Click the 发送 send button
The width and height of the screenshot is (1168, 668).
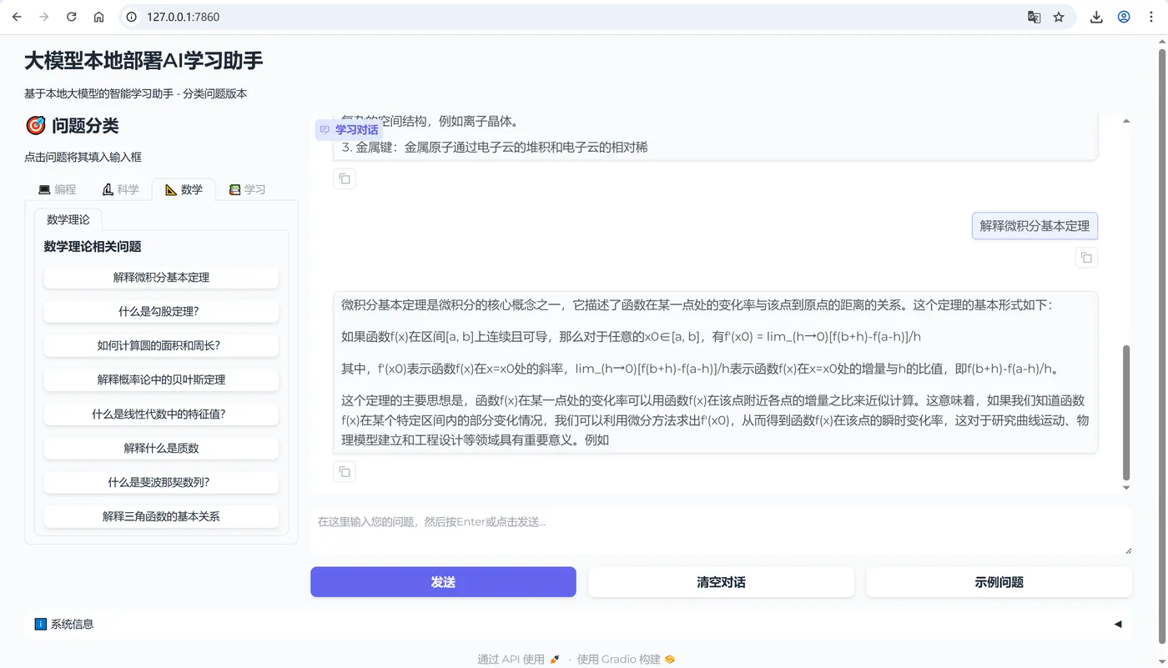pyautogui.click(x=442, y=581)
